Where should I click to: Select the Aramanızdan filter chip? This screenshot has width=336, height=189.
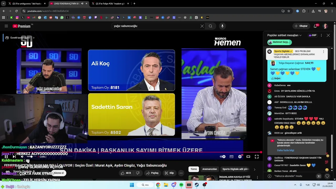pyautogui.click(x=209, y=169)
